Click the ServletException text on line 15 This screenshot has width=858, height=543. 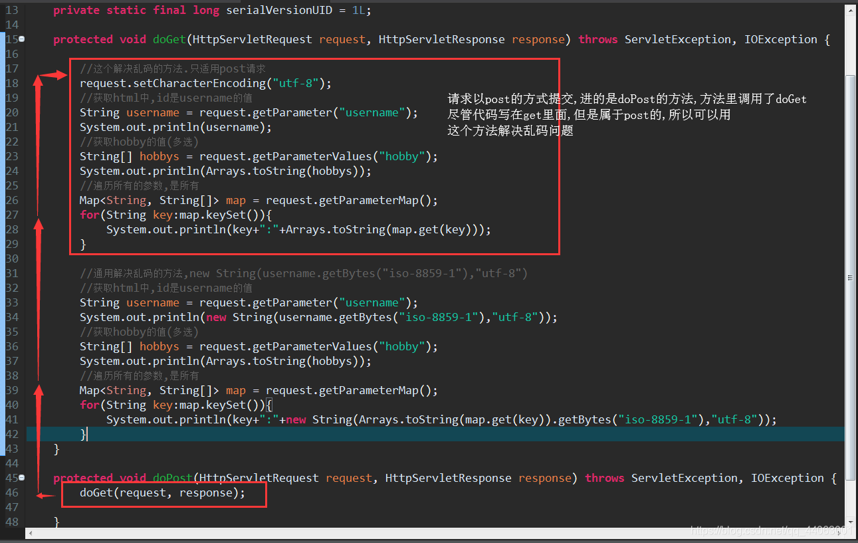click(x=678, y=39)
